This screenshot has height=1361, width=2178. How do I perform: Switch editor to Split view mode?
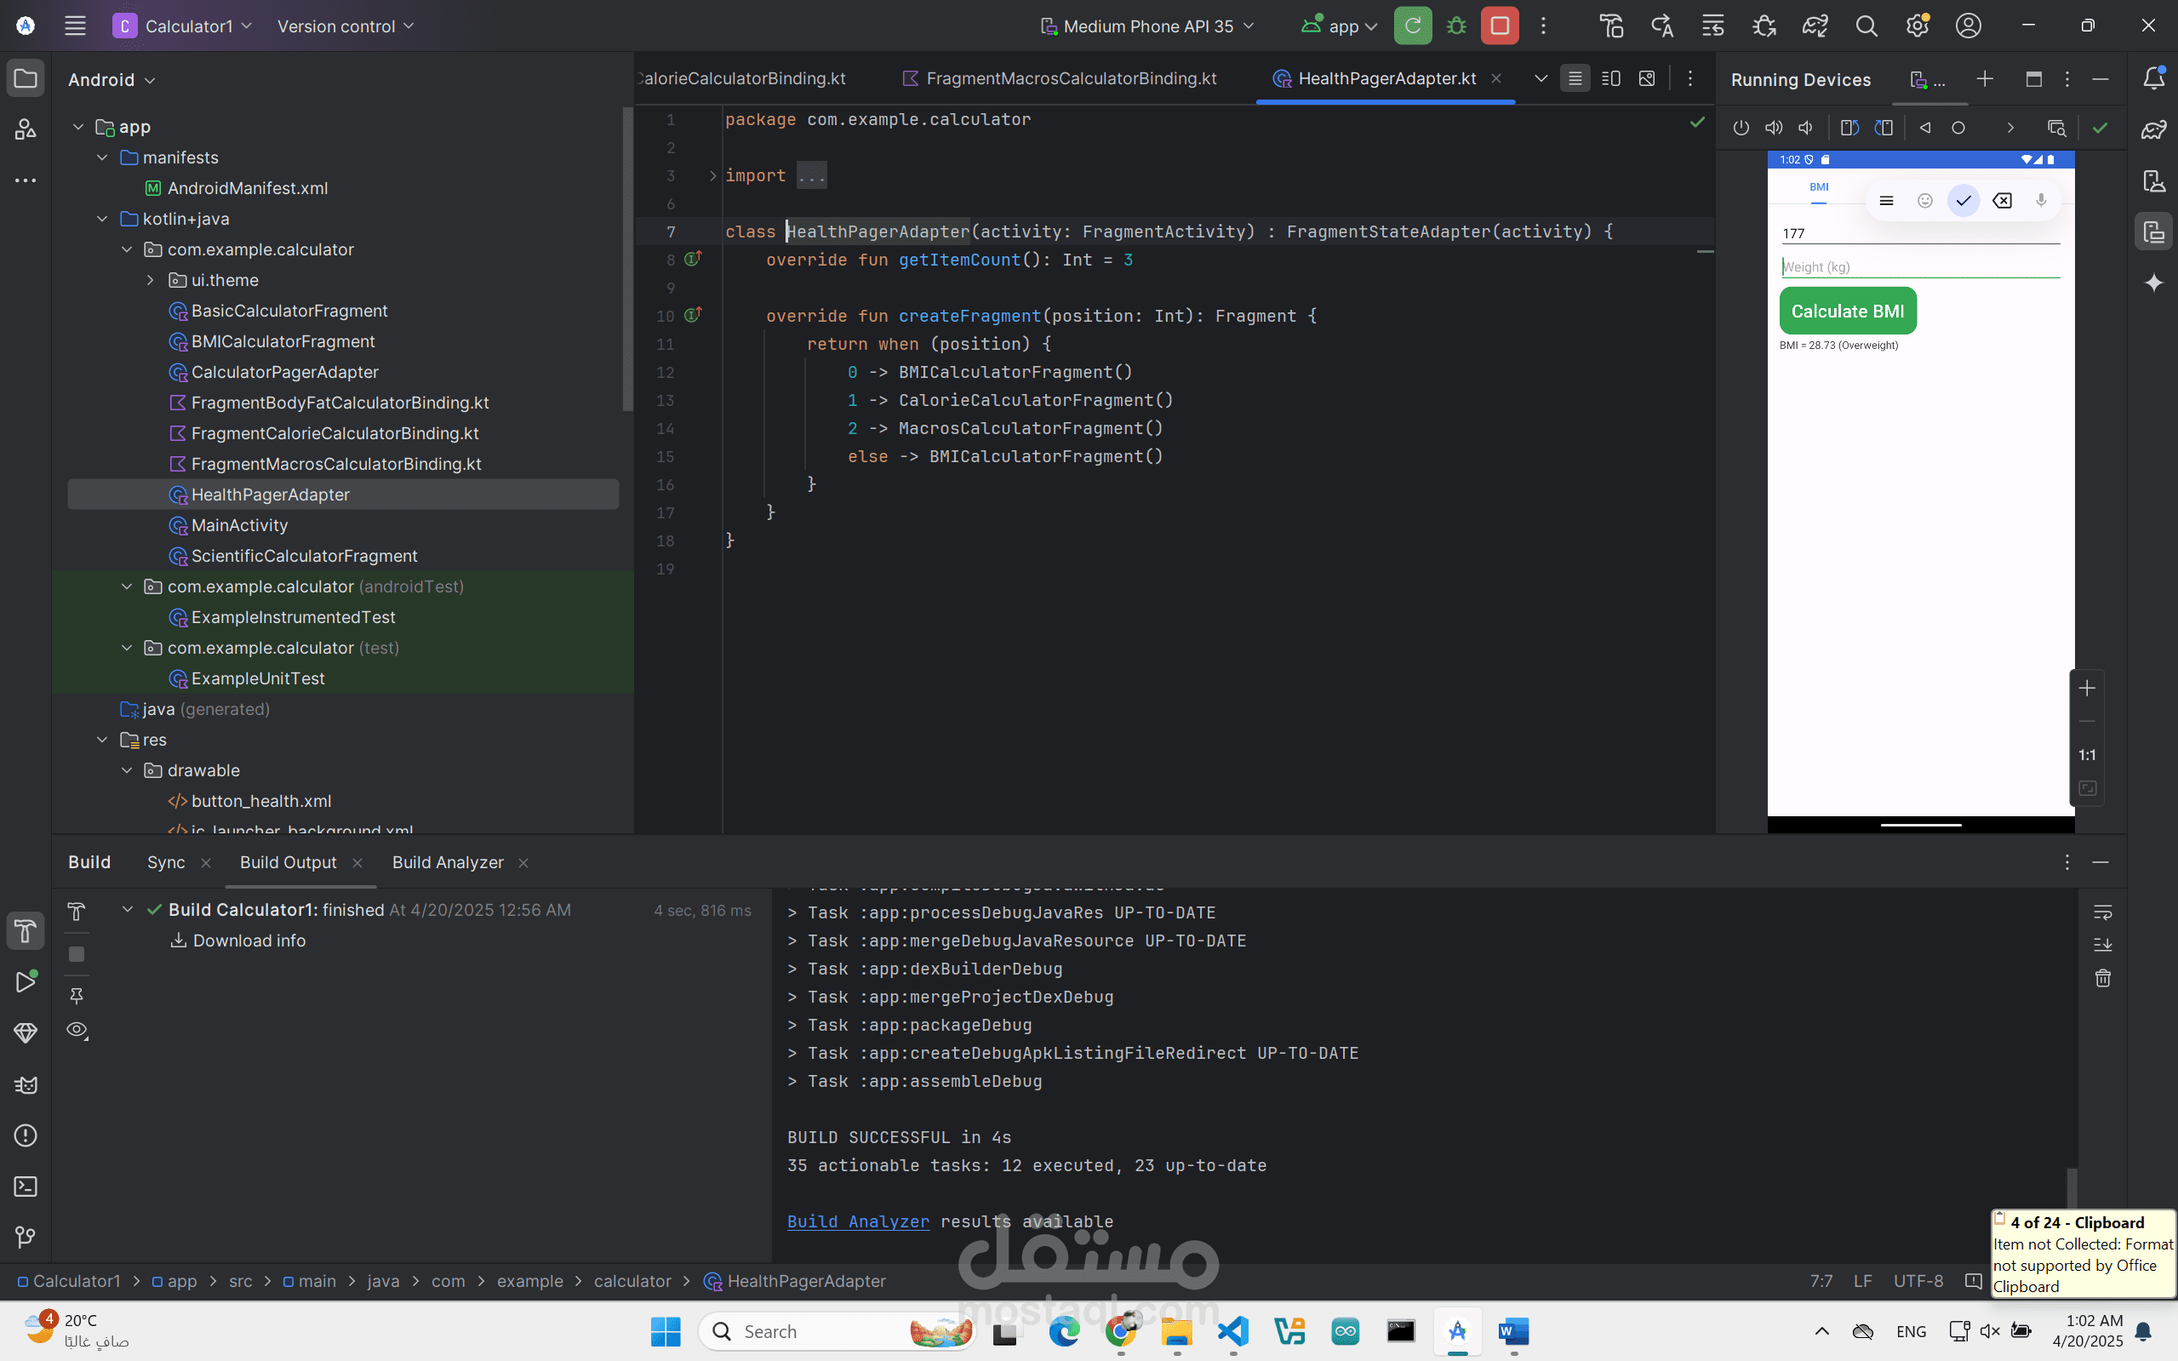pyautogui.click(x=1611, y=79)
